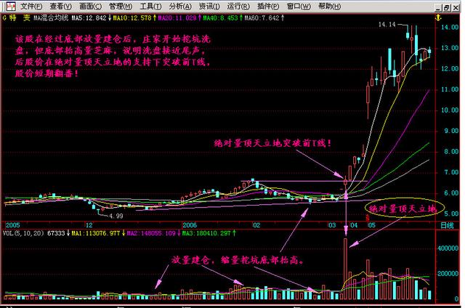Click the MA10:12.578 value label
Image resolution: width=465 pixels, height=308 pixels.
coord(132,18)
